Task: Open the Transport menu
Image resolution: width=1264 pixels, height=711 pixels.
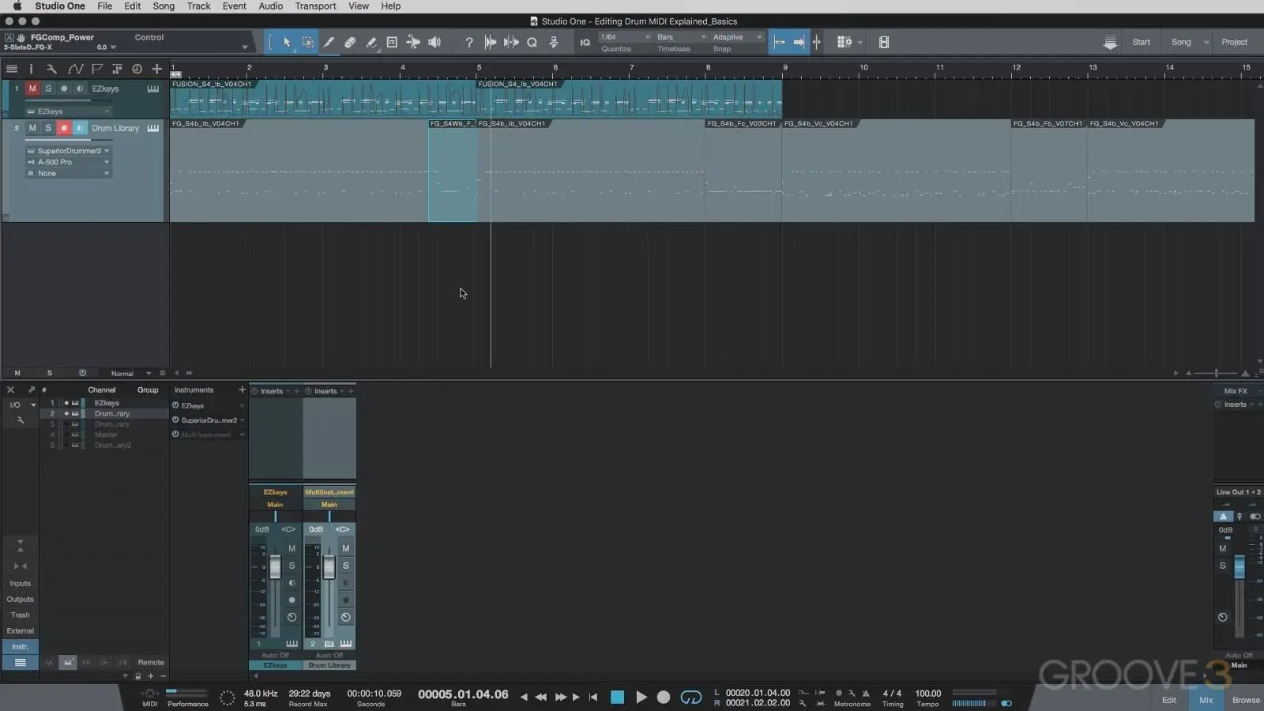Action: click(x=315, y=6)
